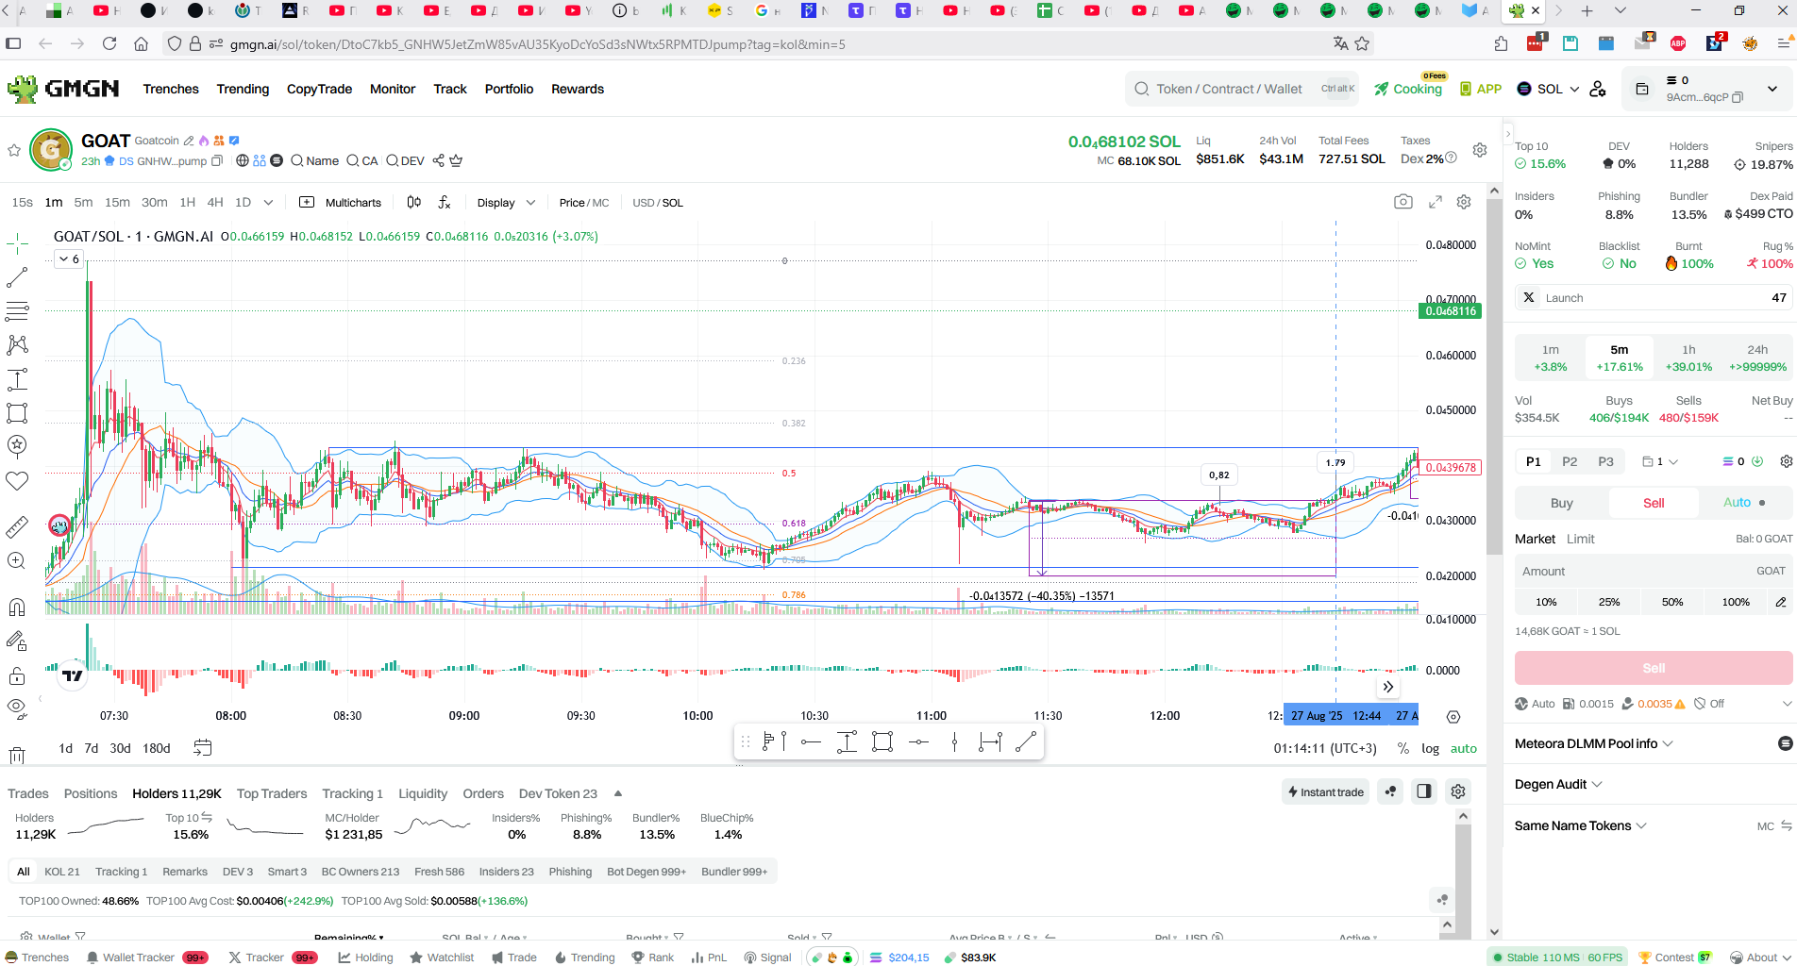Select the pattern drawing tool

pyautogui.click(x=17, y=345)
